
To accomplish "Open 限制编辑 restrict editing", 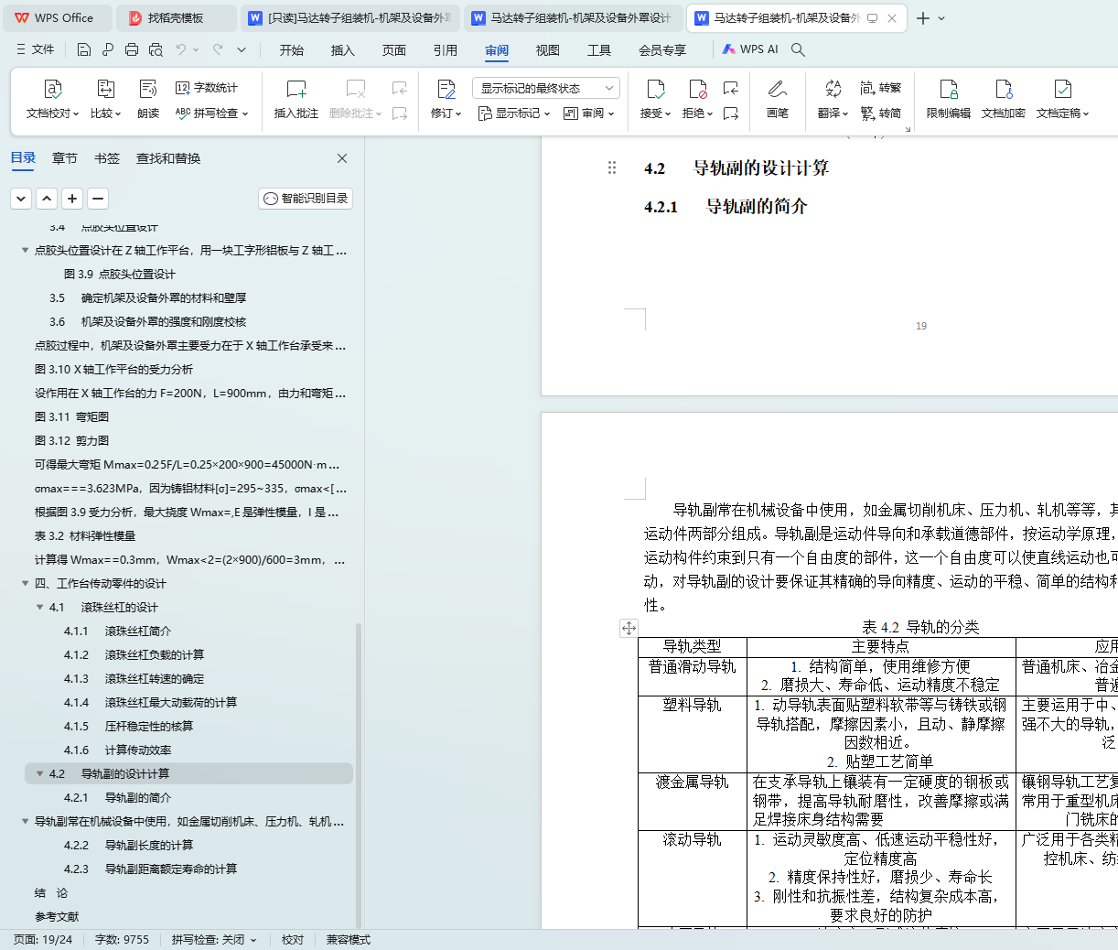I will pyautogui.click(x=949, y=99).
